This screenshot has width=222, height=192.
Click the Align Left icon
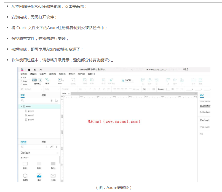pyautogui.click(x=143, y=80)
